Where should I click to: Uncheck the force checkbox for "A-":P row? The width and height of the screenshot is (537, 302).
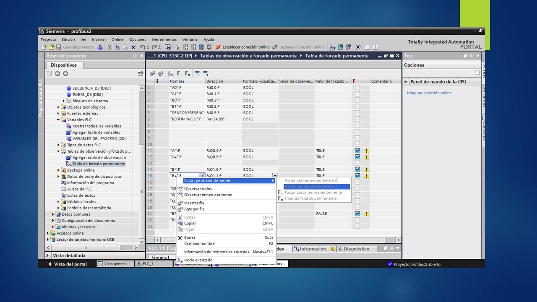tap(357, 151)
